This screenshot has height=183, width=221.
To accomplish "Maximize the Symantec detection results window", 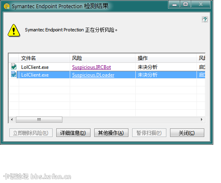I will pos(186,4).
